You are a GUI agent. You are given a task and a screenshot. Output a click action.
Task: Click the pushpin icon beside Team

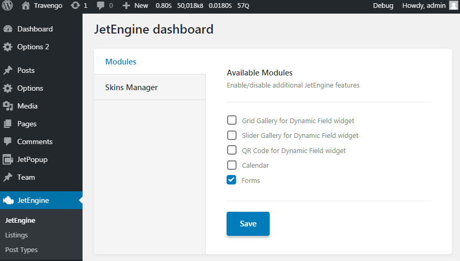(x=8, y=177)
